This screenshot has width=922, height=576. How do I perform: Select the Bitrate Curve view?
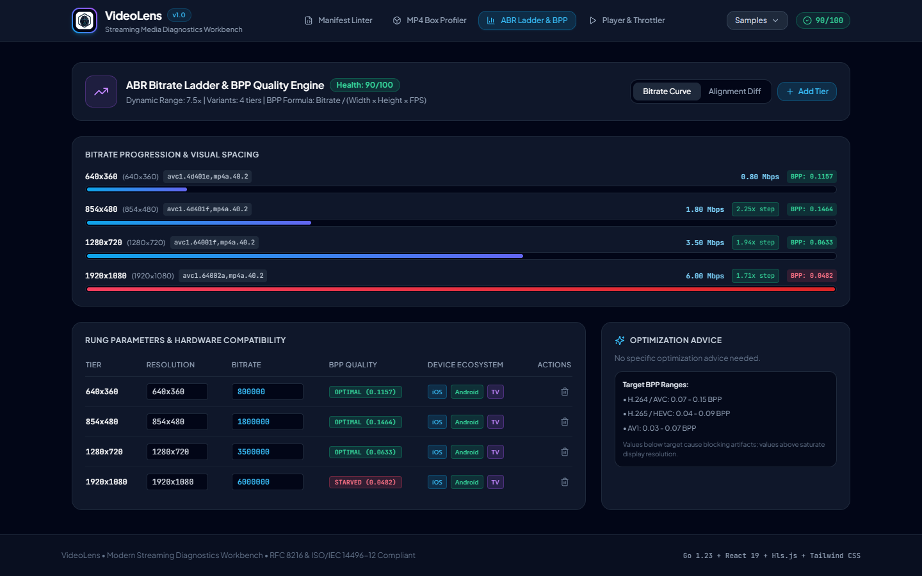tap(667, 92)
